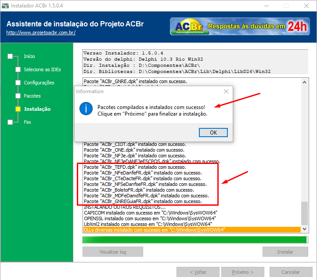317x280 pixels.
Task: Click the Dir. Bibliotecas path line
Action: pos(177,72)
